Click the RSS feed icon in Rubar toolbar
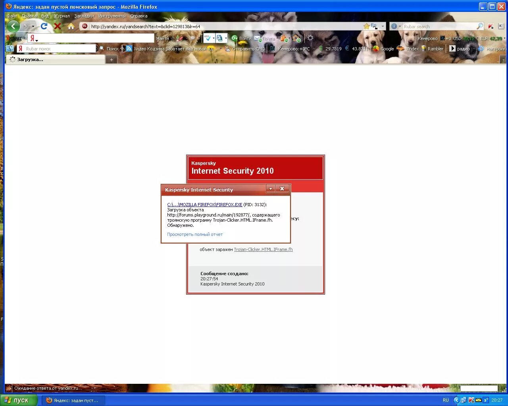 [x=129, y=49]
